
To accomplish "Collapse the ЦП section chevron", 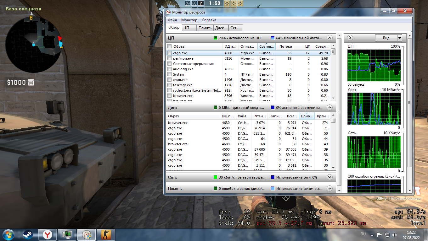I will 329,38.
